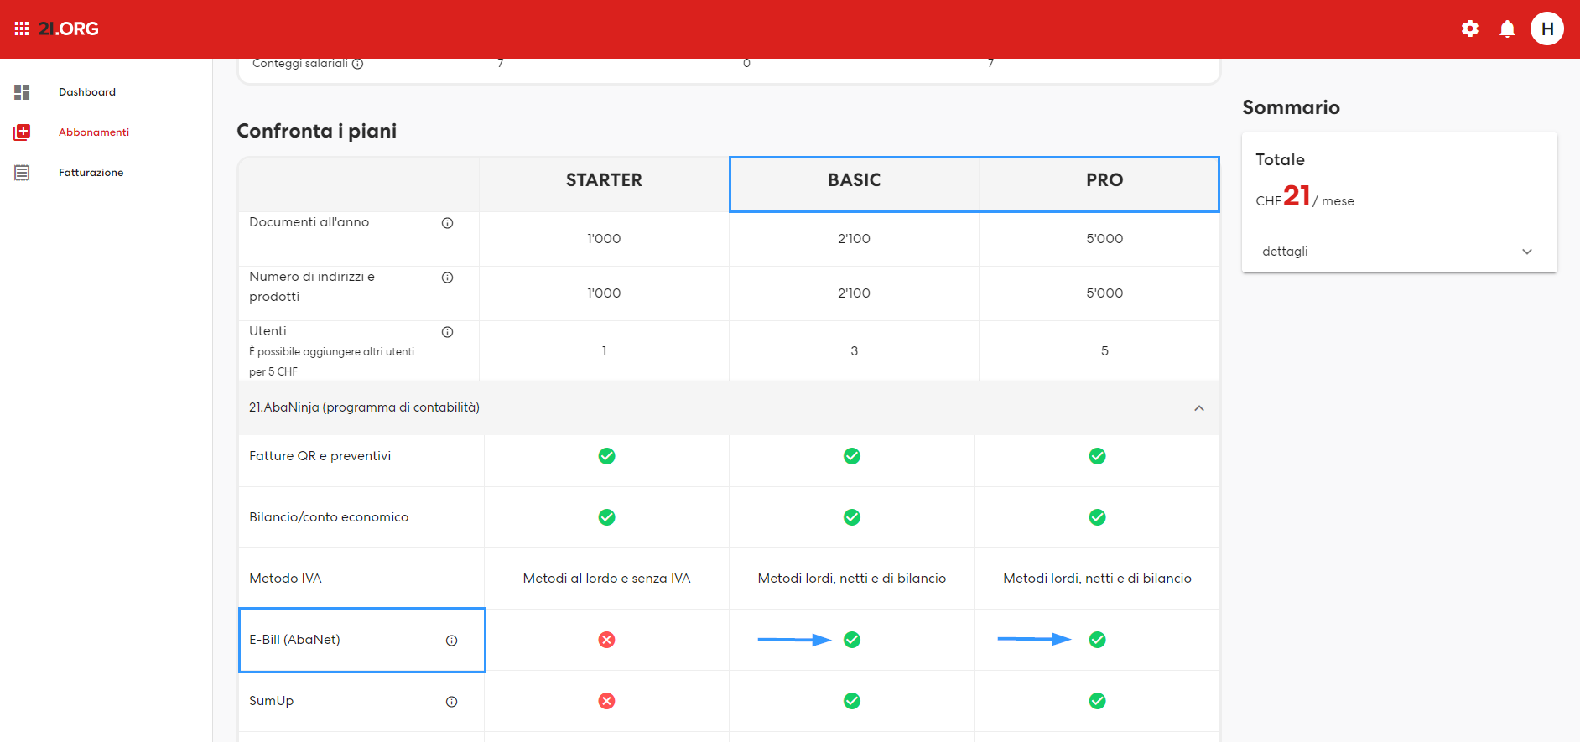Click the Dashboard sidebar icon
Viewport: 1580px width, 742px height.
[22, 92]
